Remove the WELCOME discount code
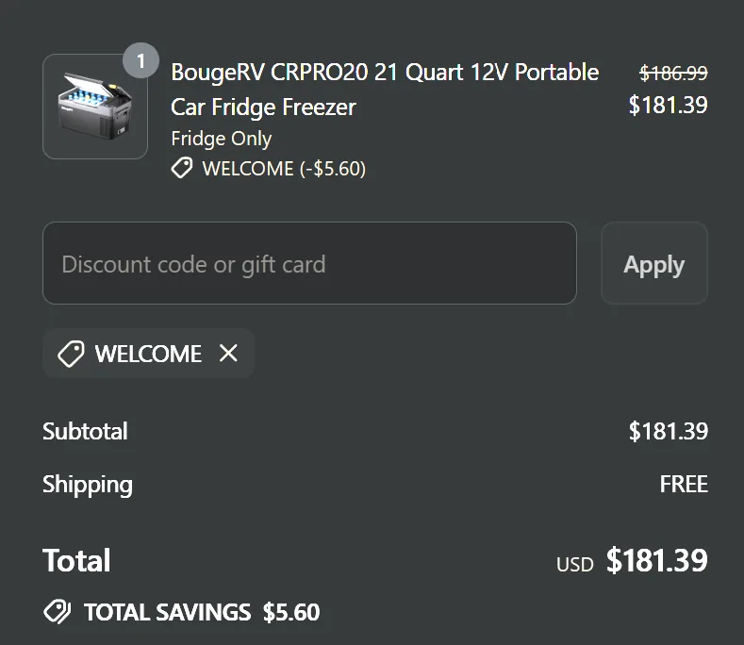Image resolution: width=744 pixels, height=645 pixels. pos(228,353)
